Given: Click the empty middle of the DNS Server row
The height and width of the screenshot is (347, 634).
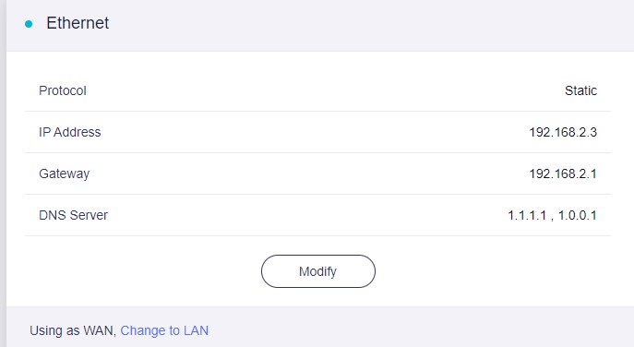Looking at the screenshot, I should point(317,215).
